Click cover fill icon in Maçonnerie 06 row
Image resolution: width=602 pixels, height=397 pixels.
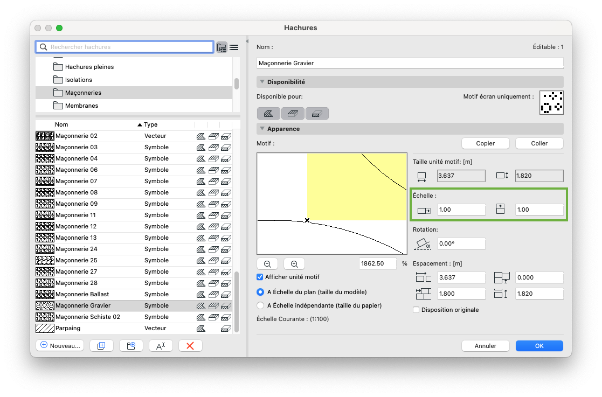click(x=213, y=170)
